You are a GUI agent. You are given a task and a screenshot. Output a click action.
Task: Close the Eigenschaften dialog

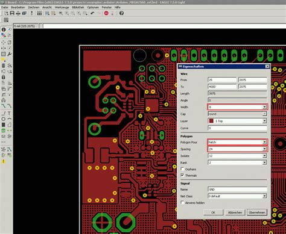(x=267, y=66)
